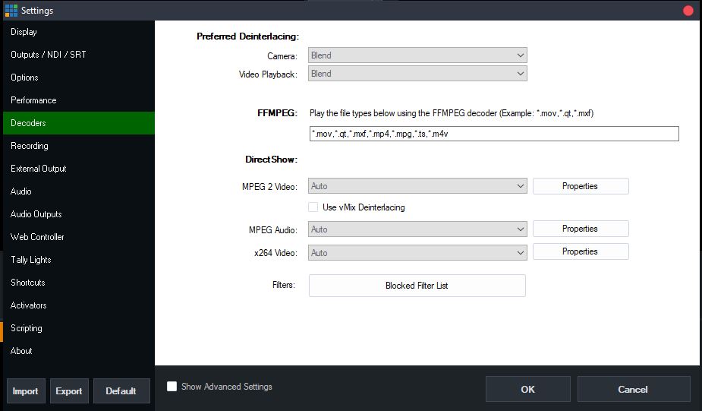
Task: Open Audio Outputs settings
Action: pos(79,214)
